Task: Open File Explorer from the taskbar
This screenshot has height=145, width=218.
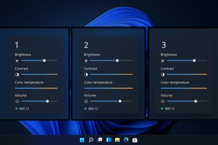Action: click(117, 140)
